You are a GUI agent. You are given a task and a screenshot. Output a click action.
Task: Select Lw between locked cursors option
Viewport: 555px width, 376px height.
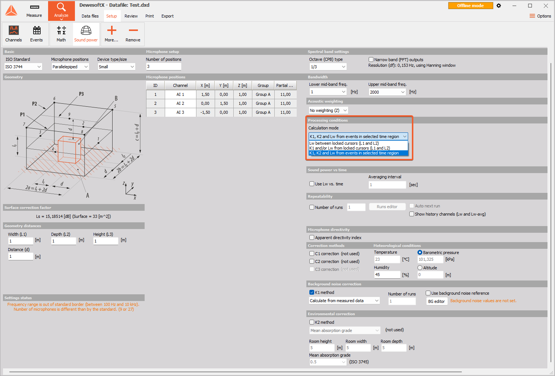point(358,143)
